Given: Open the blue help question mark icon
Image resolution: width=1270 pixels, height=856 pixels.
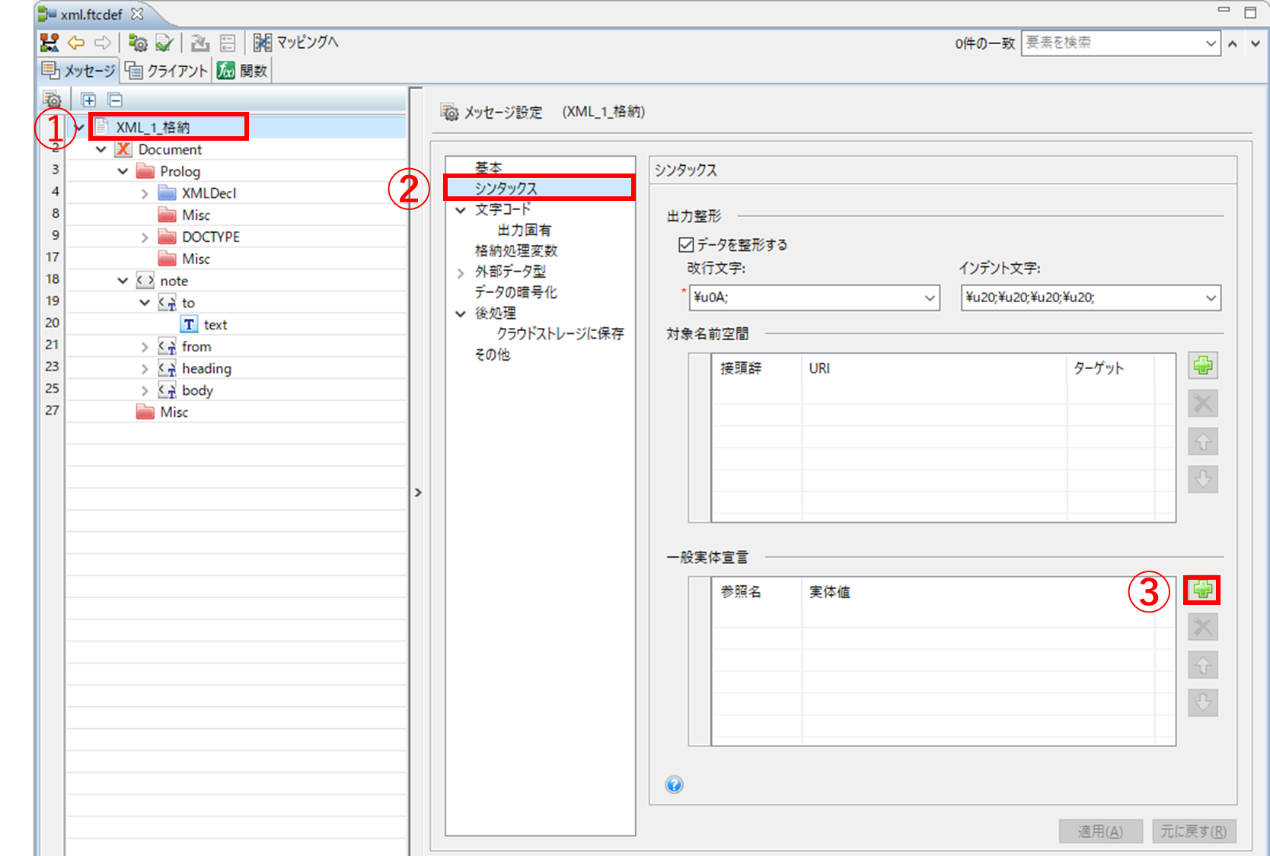Looking at the screenshot, I should click(x=674, y=784).
